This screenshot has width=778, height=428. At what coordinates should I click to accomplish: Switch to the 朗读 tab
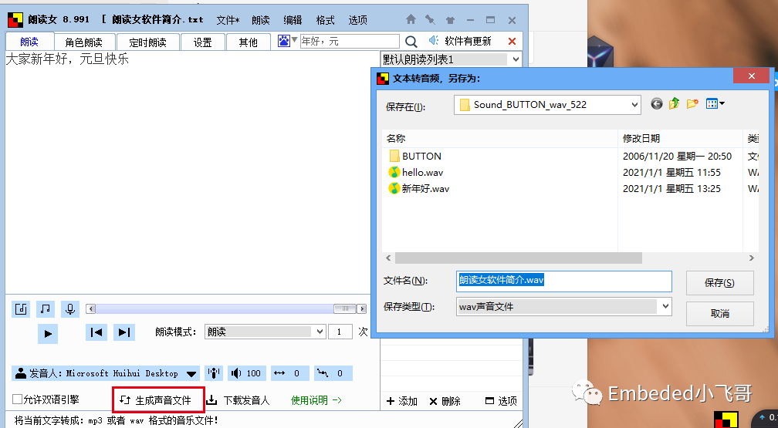tap(29, 42)
